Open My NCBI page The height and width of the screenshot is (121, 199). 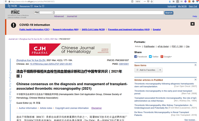(182, 6)
